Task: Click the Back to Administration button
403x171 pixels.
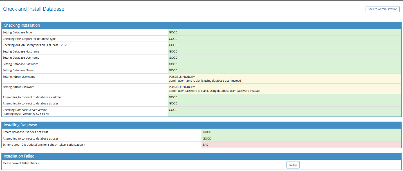Action: (x=382, y=9)
